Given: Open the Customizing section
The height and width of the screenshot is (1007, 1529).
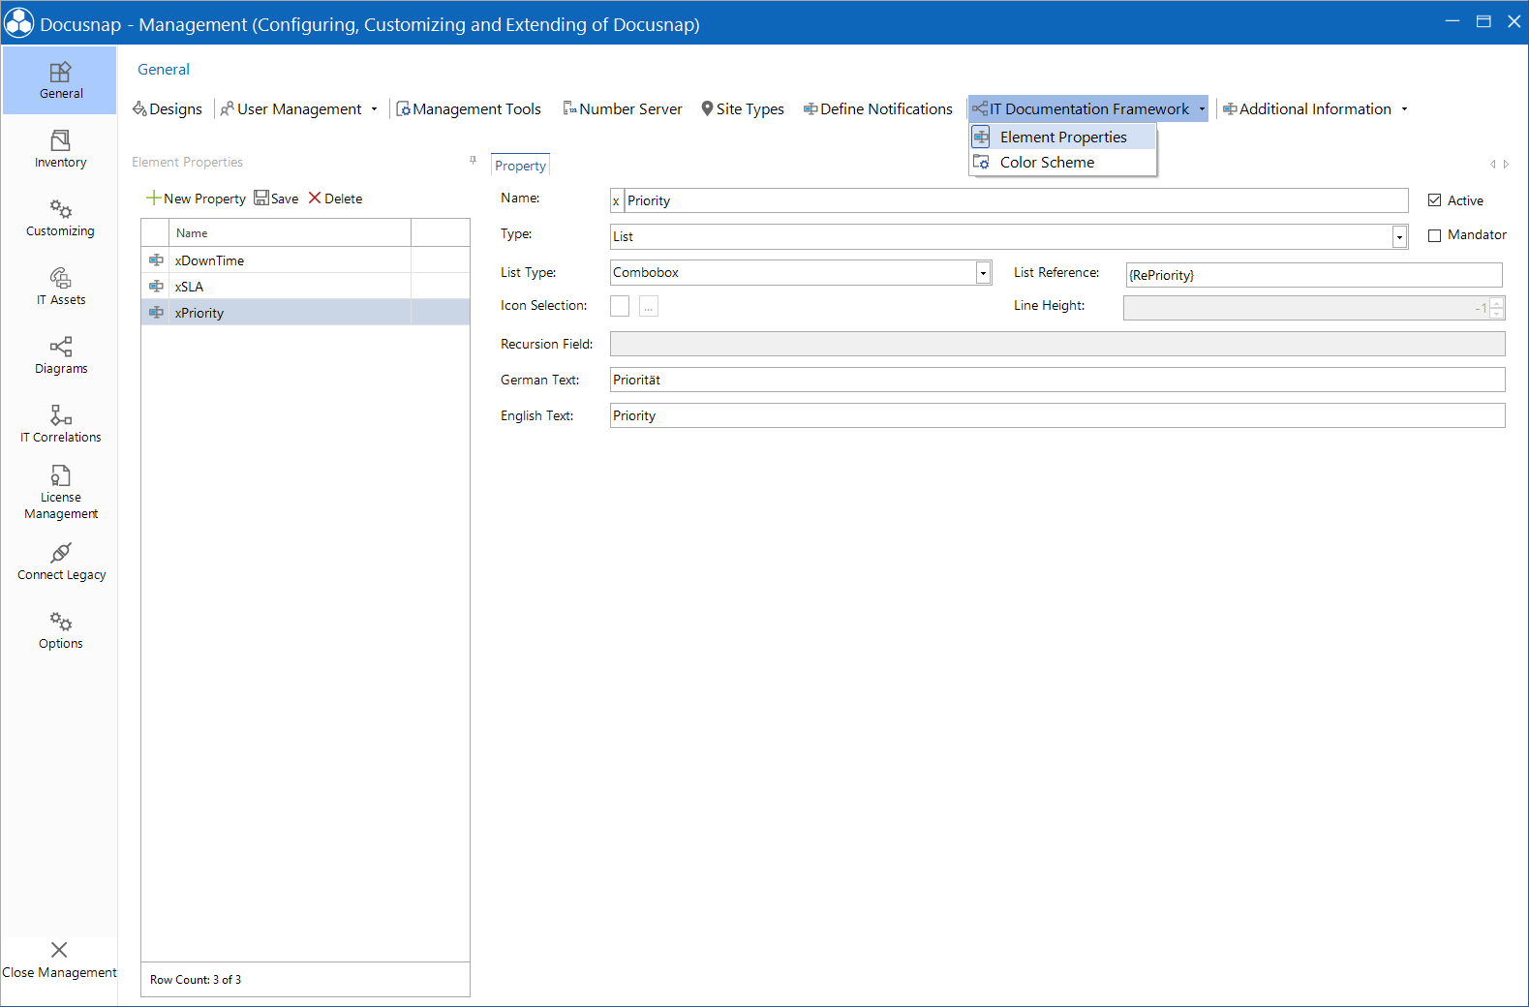Looking at the screenshot, I should click(60, 218).
